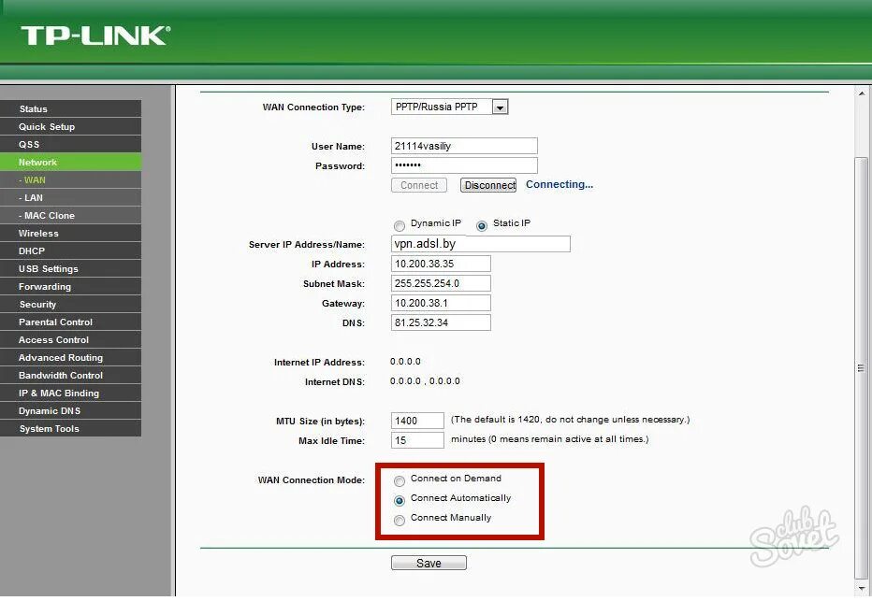Click the Subnet Mask input field
872x601 pixels.
click(441, 283)
